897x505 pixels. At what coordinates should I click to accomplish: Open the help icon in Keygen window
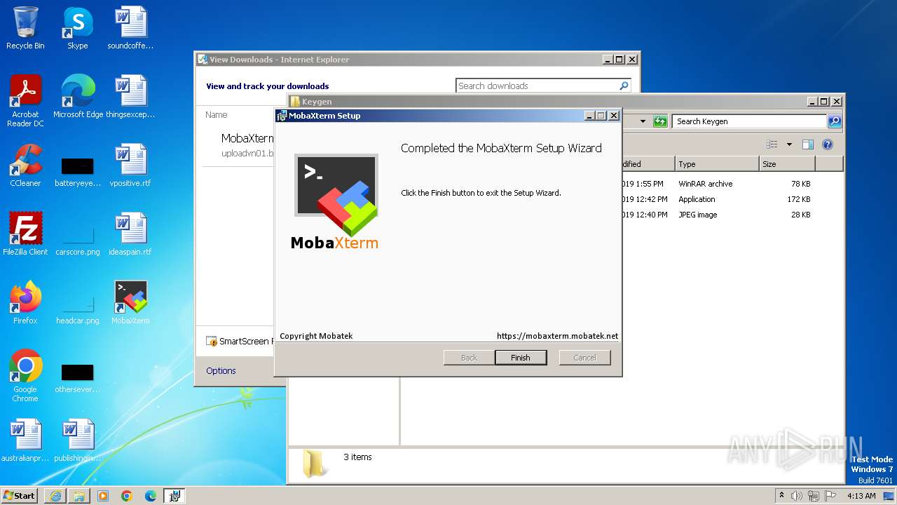(828, 144)
